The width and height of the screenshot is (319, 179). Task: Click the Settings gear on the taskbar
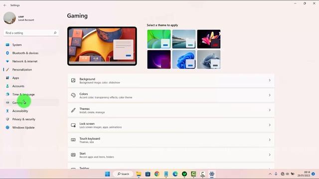pos(212,174)
